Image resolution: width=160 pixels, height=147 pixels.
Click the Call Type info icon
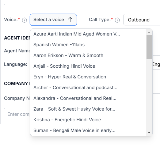(x=117, y=20)
